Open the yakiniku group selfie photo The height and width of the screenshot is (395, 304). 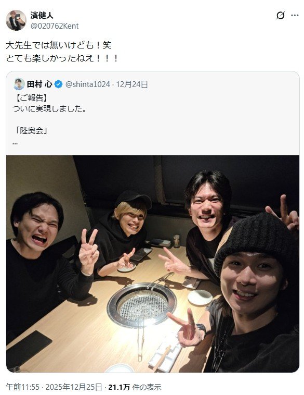click(x=153, y=264)
